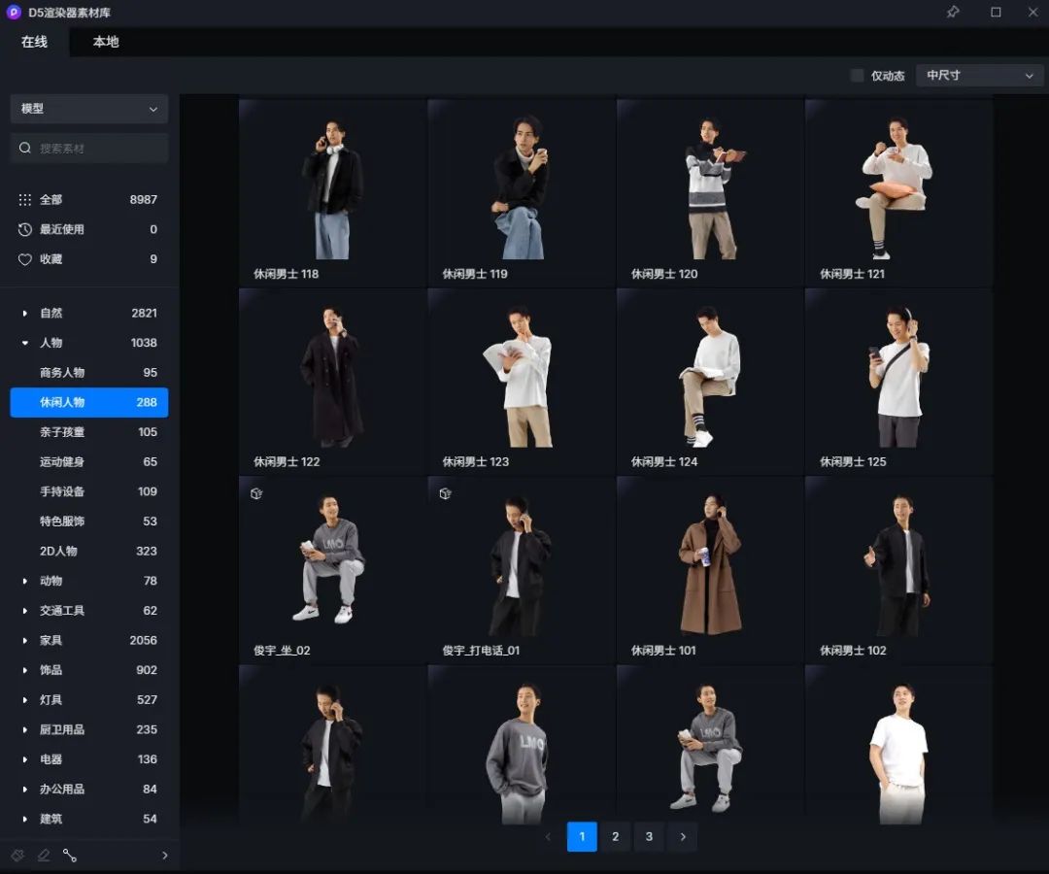Image resolution: width=1049 pixels, height=874 pixels.
Task: Collapse the 人物 category
Action: click(x=25, y=343)
